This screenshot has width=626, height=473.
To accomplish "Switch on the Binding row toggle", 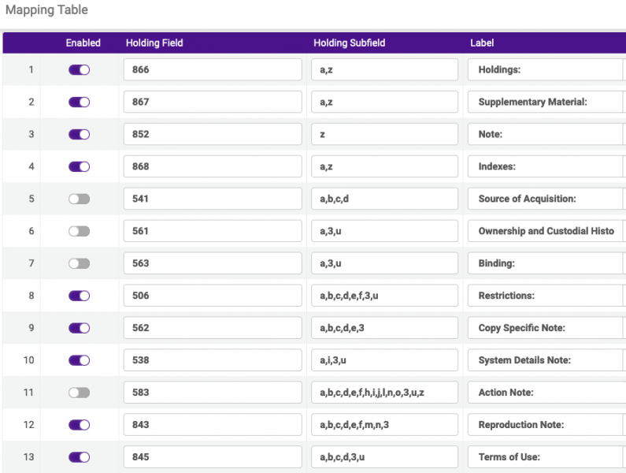I will pyautogui.click(x=79, y=263).
